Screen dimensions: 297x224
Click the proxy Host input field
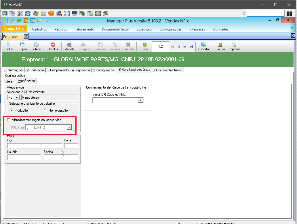pos(35,146)
